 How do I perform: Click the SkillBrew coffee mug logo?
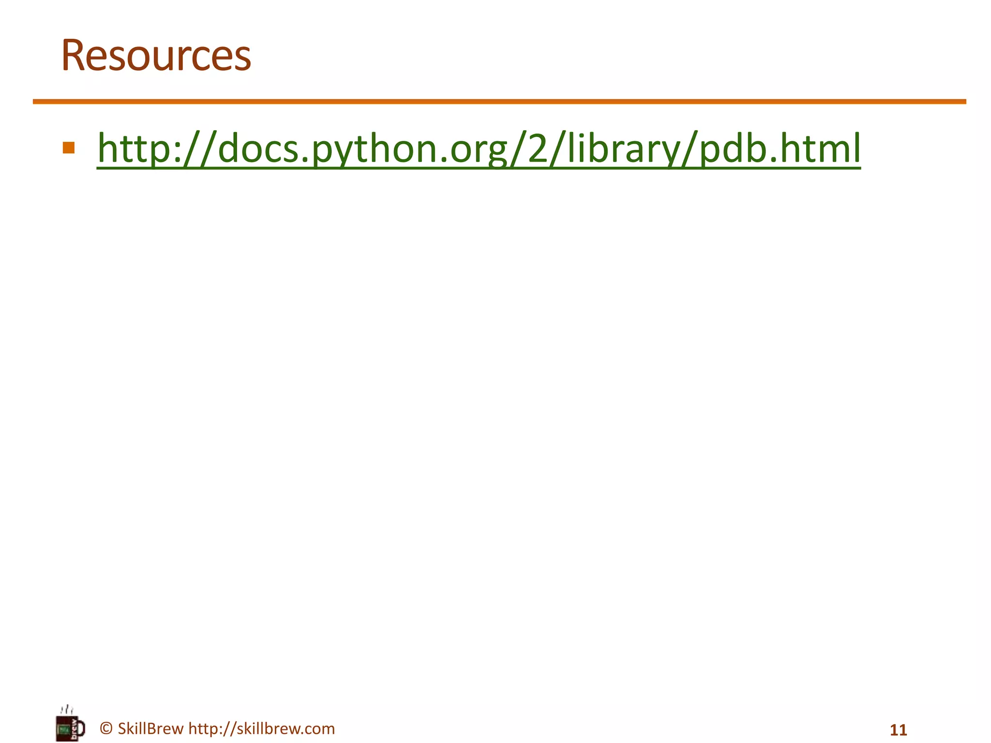[x=68, y=728]
